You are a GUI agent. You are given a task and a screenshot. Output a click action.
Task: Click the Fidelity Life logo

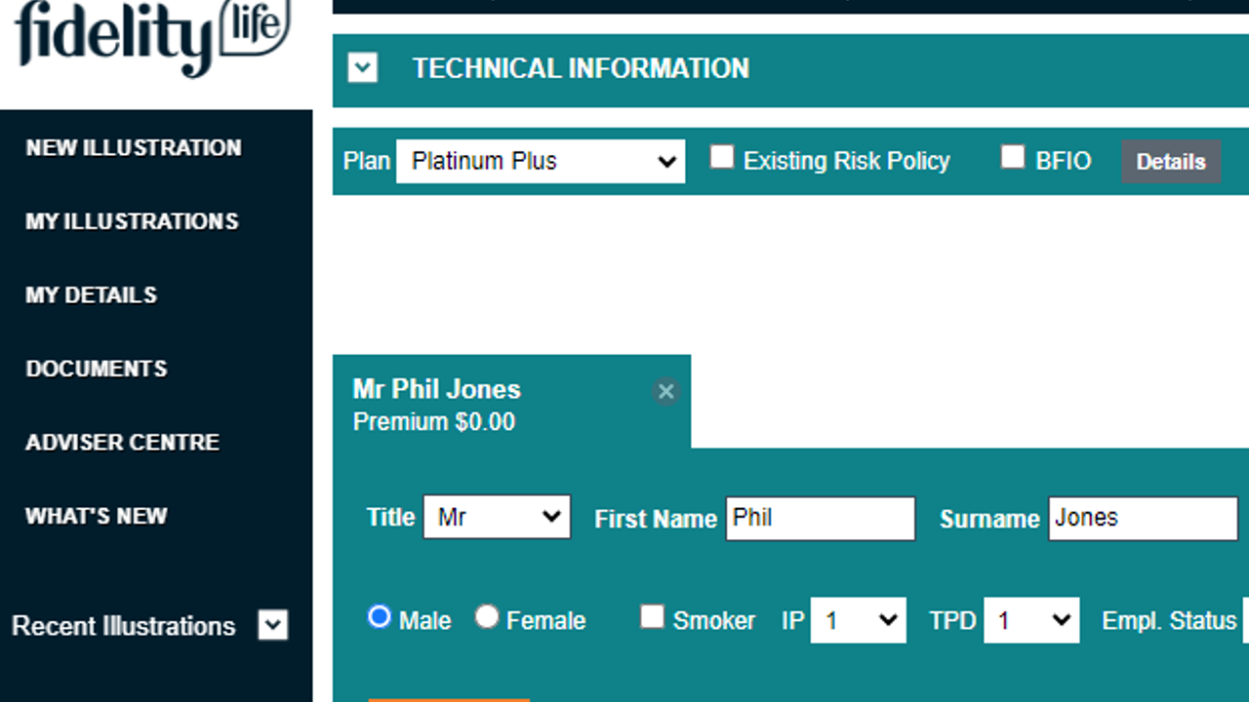click(x=153, y=37)
